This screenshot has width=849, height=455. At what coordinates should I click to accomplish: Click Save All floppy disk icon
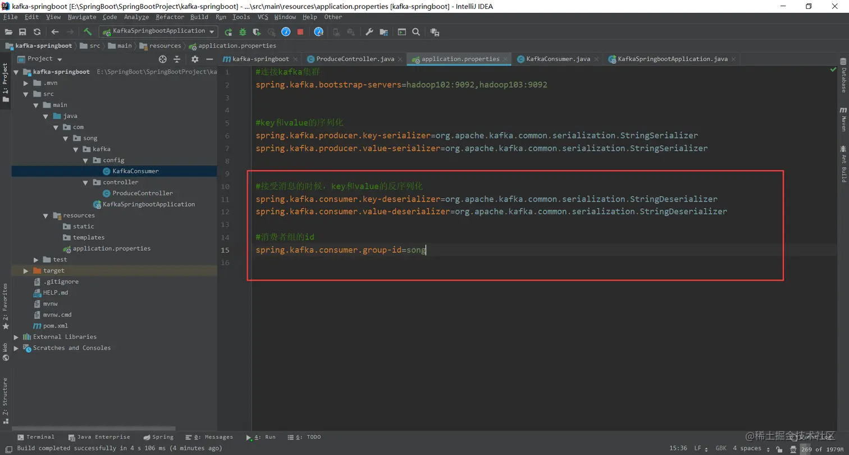click(x=22, y=32)
